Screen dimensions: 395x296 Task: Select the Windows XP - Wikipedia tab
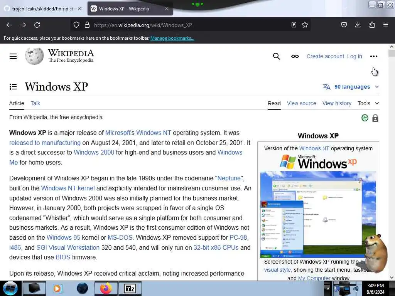pos(130,8)
